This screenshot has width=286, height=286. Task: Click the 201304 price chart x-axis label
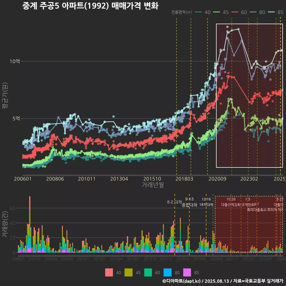[119, 179]
